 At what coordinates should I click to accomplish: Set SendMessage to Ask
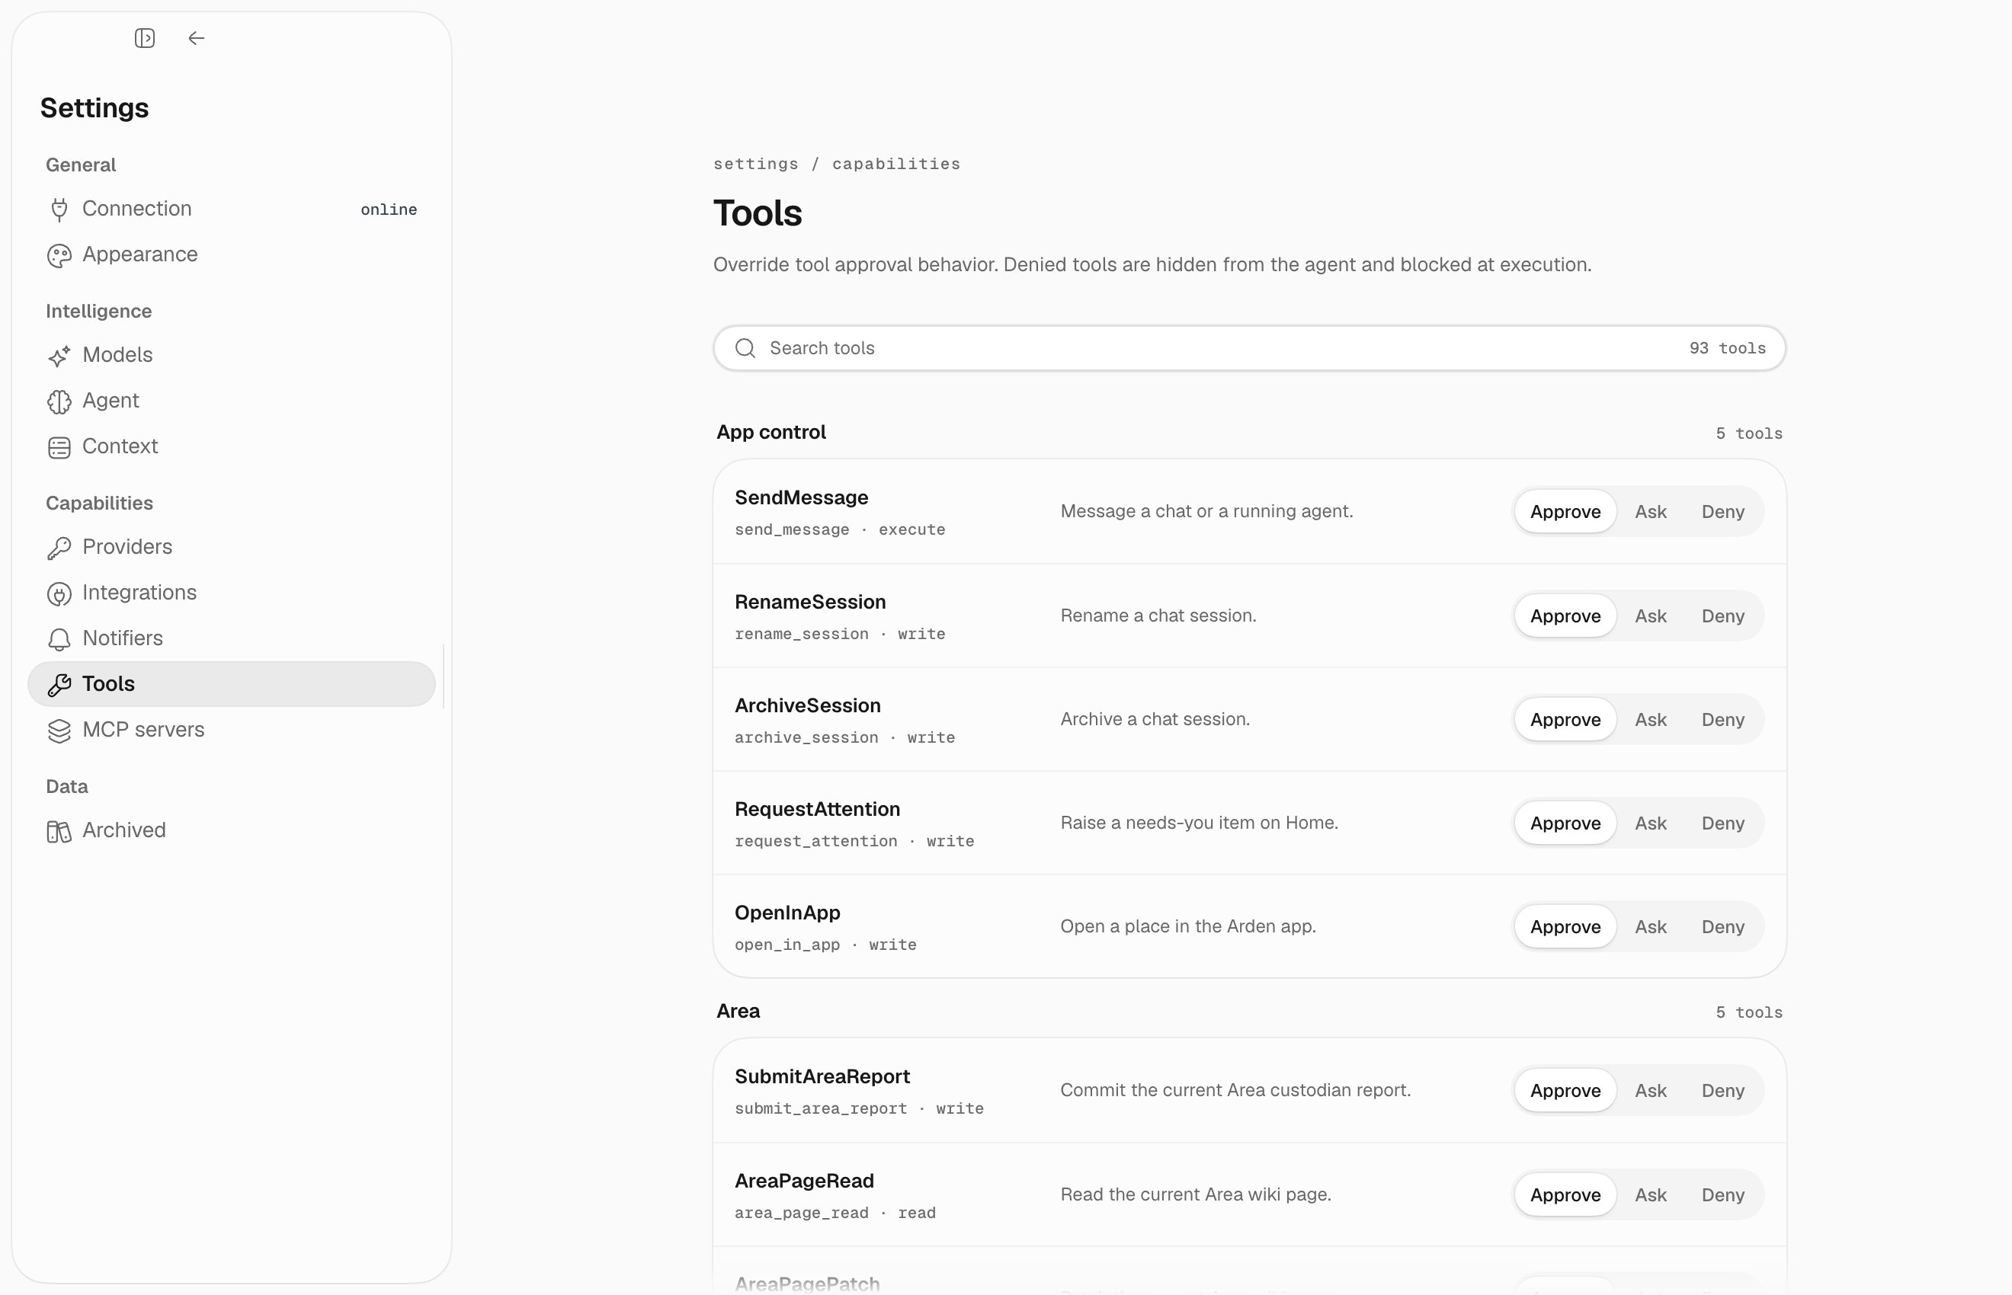1650,511
